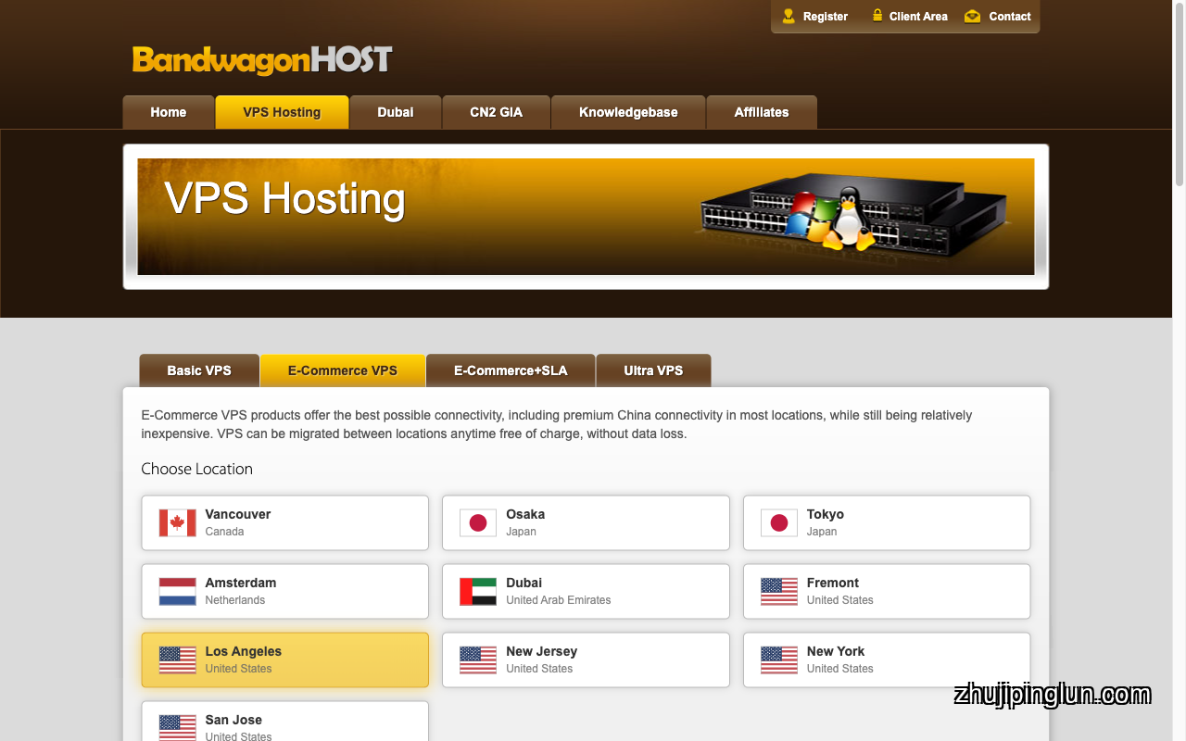Image resolution: width=1186 pixels, height=741 pixels.
Task: Open the CN2 GIA navigation tab
Action: [497, 112]
